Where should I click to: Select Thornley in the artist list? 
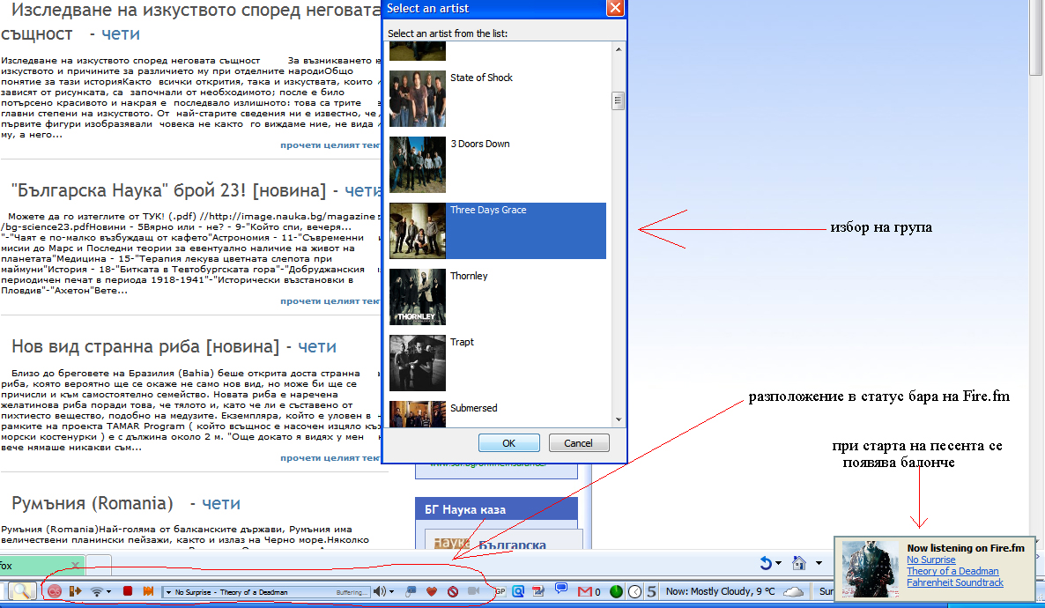point(497,297)
